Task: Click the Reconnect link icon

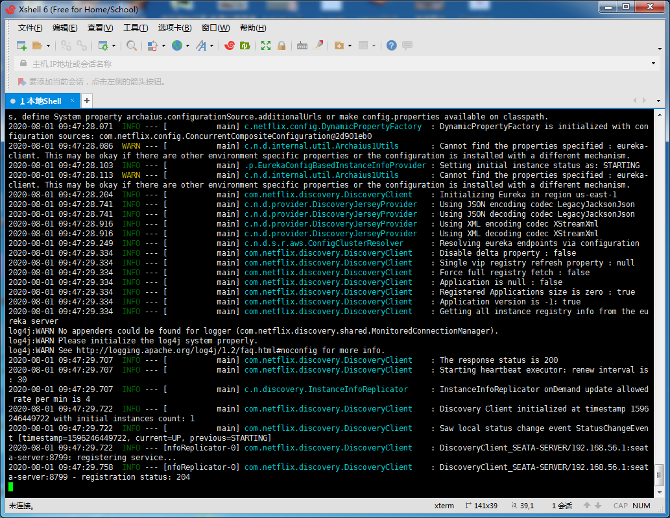Action: (x=81, y=46)
